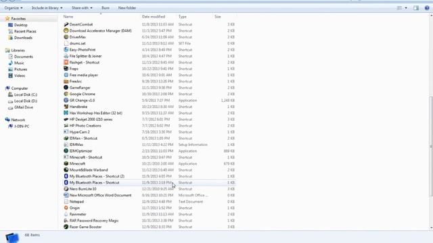The width and height of the screenshot is (433, 243).
Task: Select My Bluetooth Places - Shortcut (2) icon
Action: click(x=66, y=177)
